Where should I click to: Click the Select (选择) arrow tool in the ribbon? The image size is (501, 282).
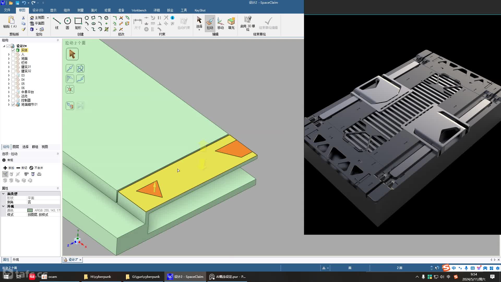[x=199, y=23]
